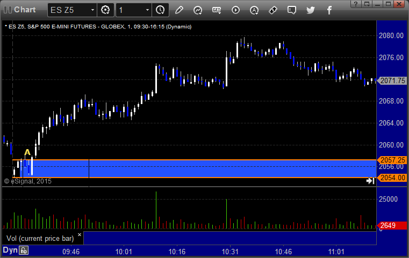The width and height of the screenshot is (409, 258).
Task: Click the 25000 volume axis label
Action: [388, 199]
